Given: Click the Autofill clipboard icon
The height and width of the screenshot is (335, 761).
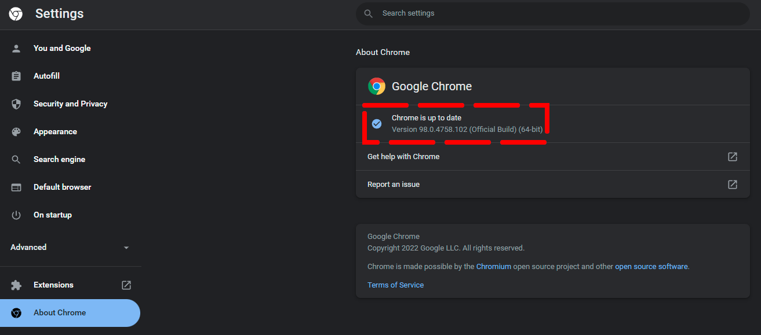Looking at the screenshot, I should pos(16,76).
